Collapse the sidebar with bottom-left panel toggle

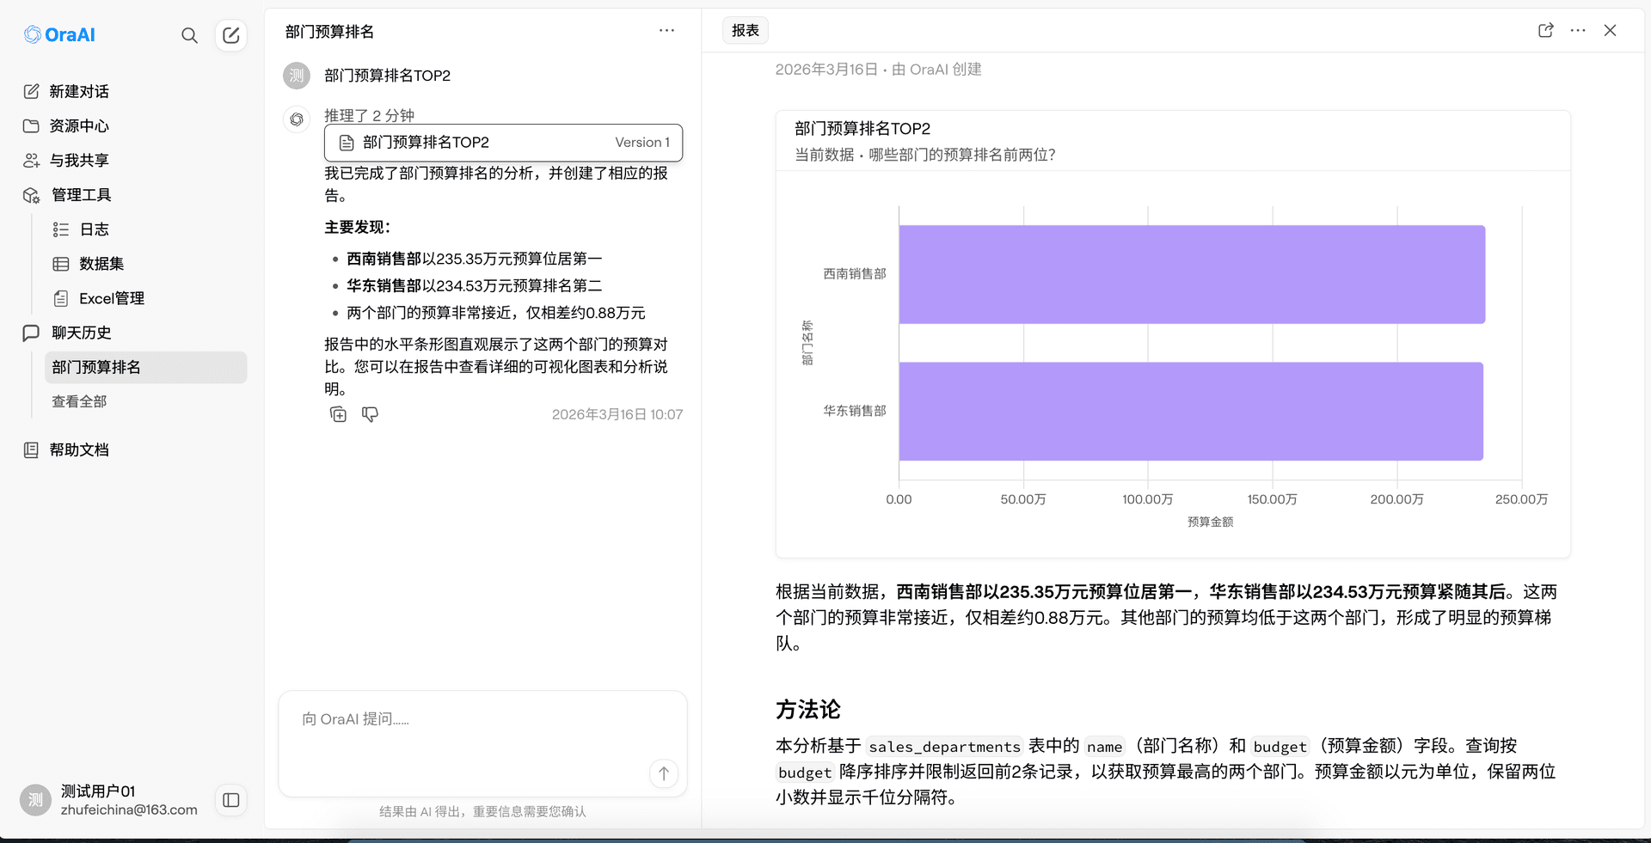click(230, 800)
